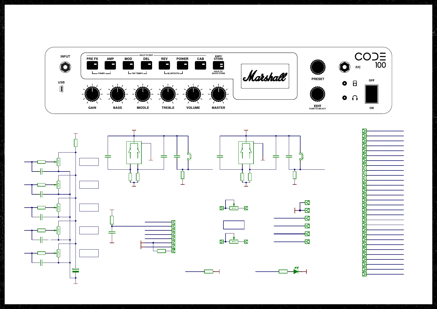Viewport: 437px width, 309px height.
Task: Click the resistor left of the LED
Action: pyautogui.click(x=283, y=272)
